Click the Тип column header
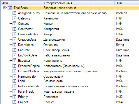139x104 pixels. point(127,3)
